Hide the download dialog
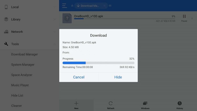The width and height of the screenshot is (197, 111). point(118,77)
